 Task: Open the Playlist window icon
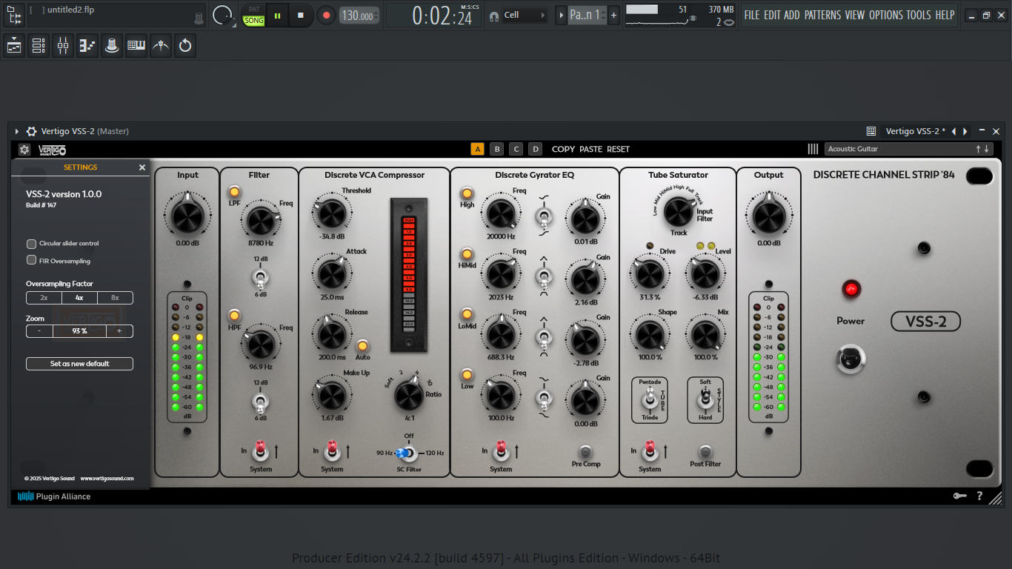pos(14,46)
